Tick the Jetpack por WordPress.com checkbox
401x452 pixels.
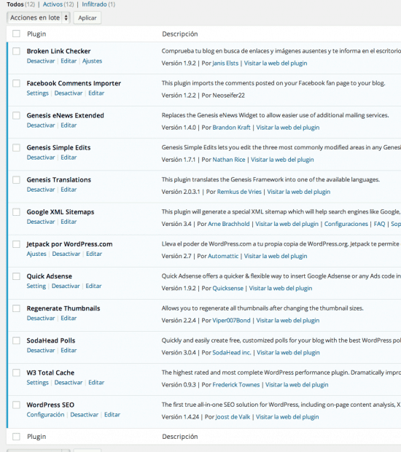coord(16,244)
